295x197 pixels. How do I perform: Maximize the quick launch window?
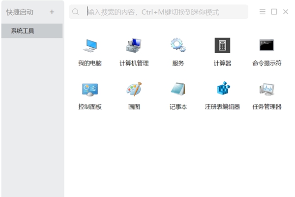(x=274, y=12)
